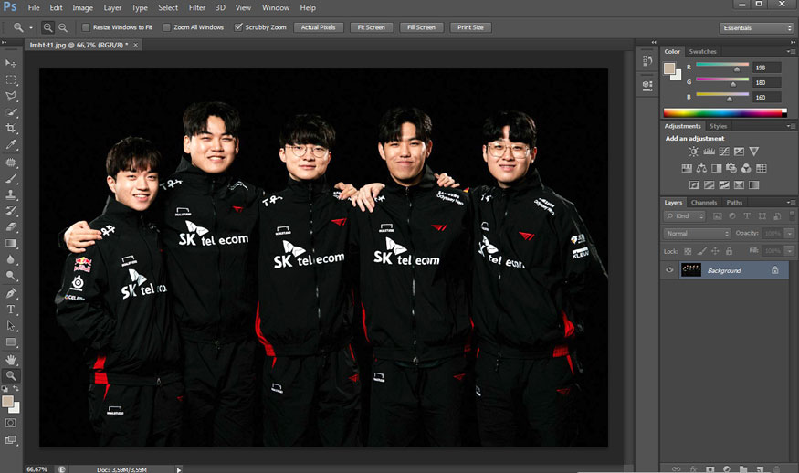Uncheck Scrubby Zoom option
The height and width of the screenshot is (473, 799).
(238, 27)
